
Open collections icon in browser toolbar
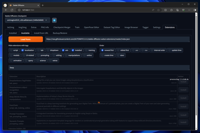click(177, 10)
